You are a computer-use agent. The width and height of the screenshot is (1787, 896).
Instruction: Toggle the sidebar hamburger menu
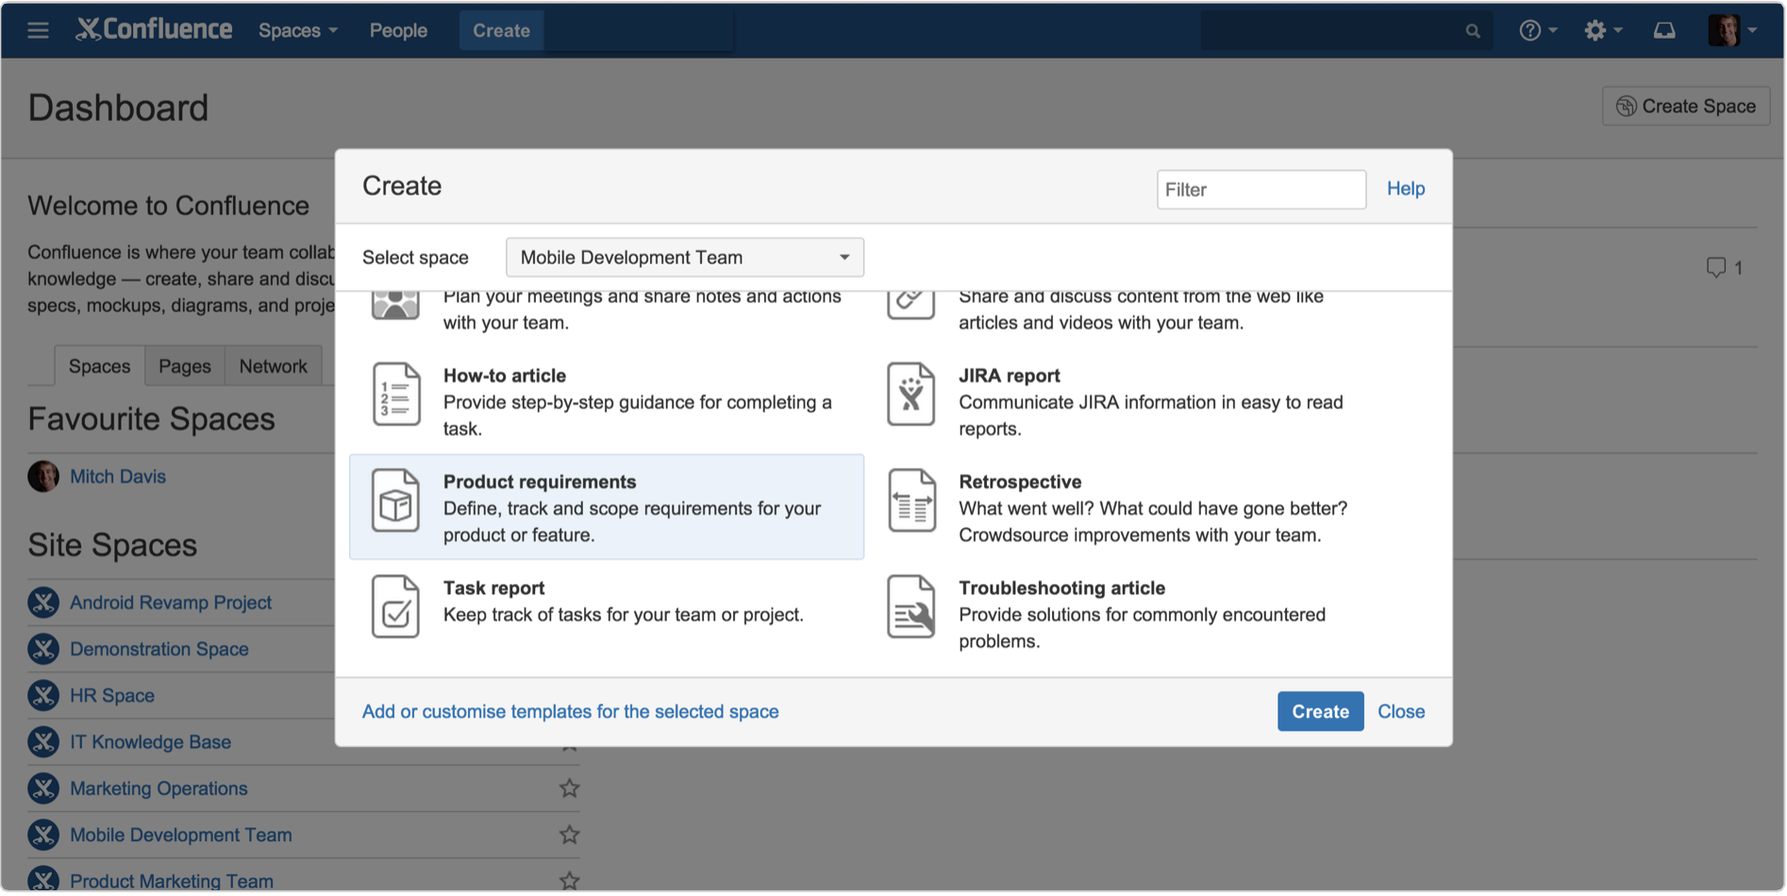click(x=38, y=30)
